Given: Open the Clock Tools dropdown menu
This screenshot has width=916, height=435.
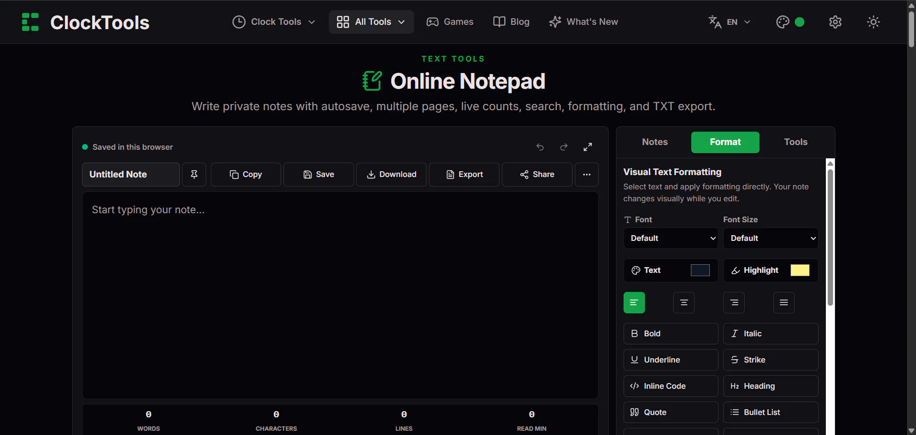Looking at the screenshot, I should pyautogui.click(x=274, y=22).
